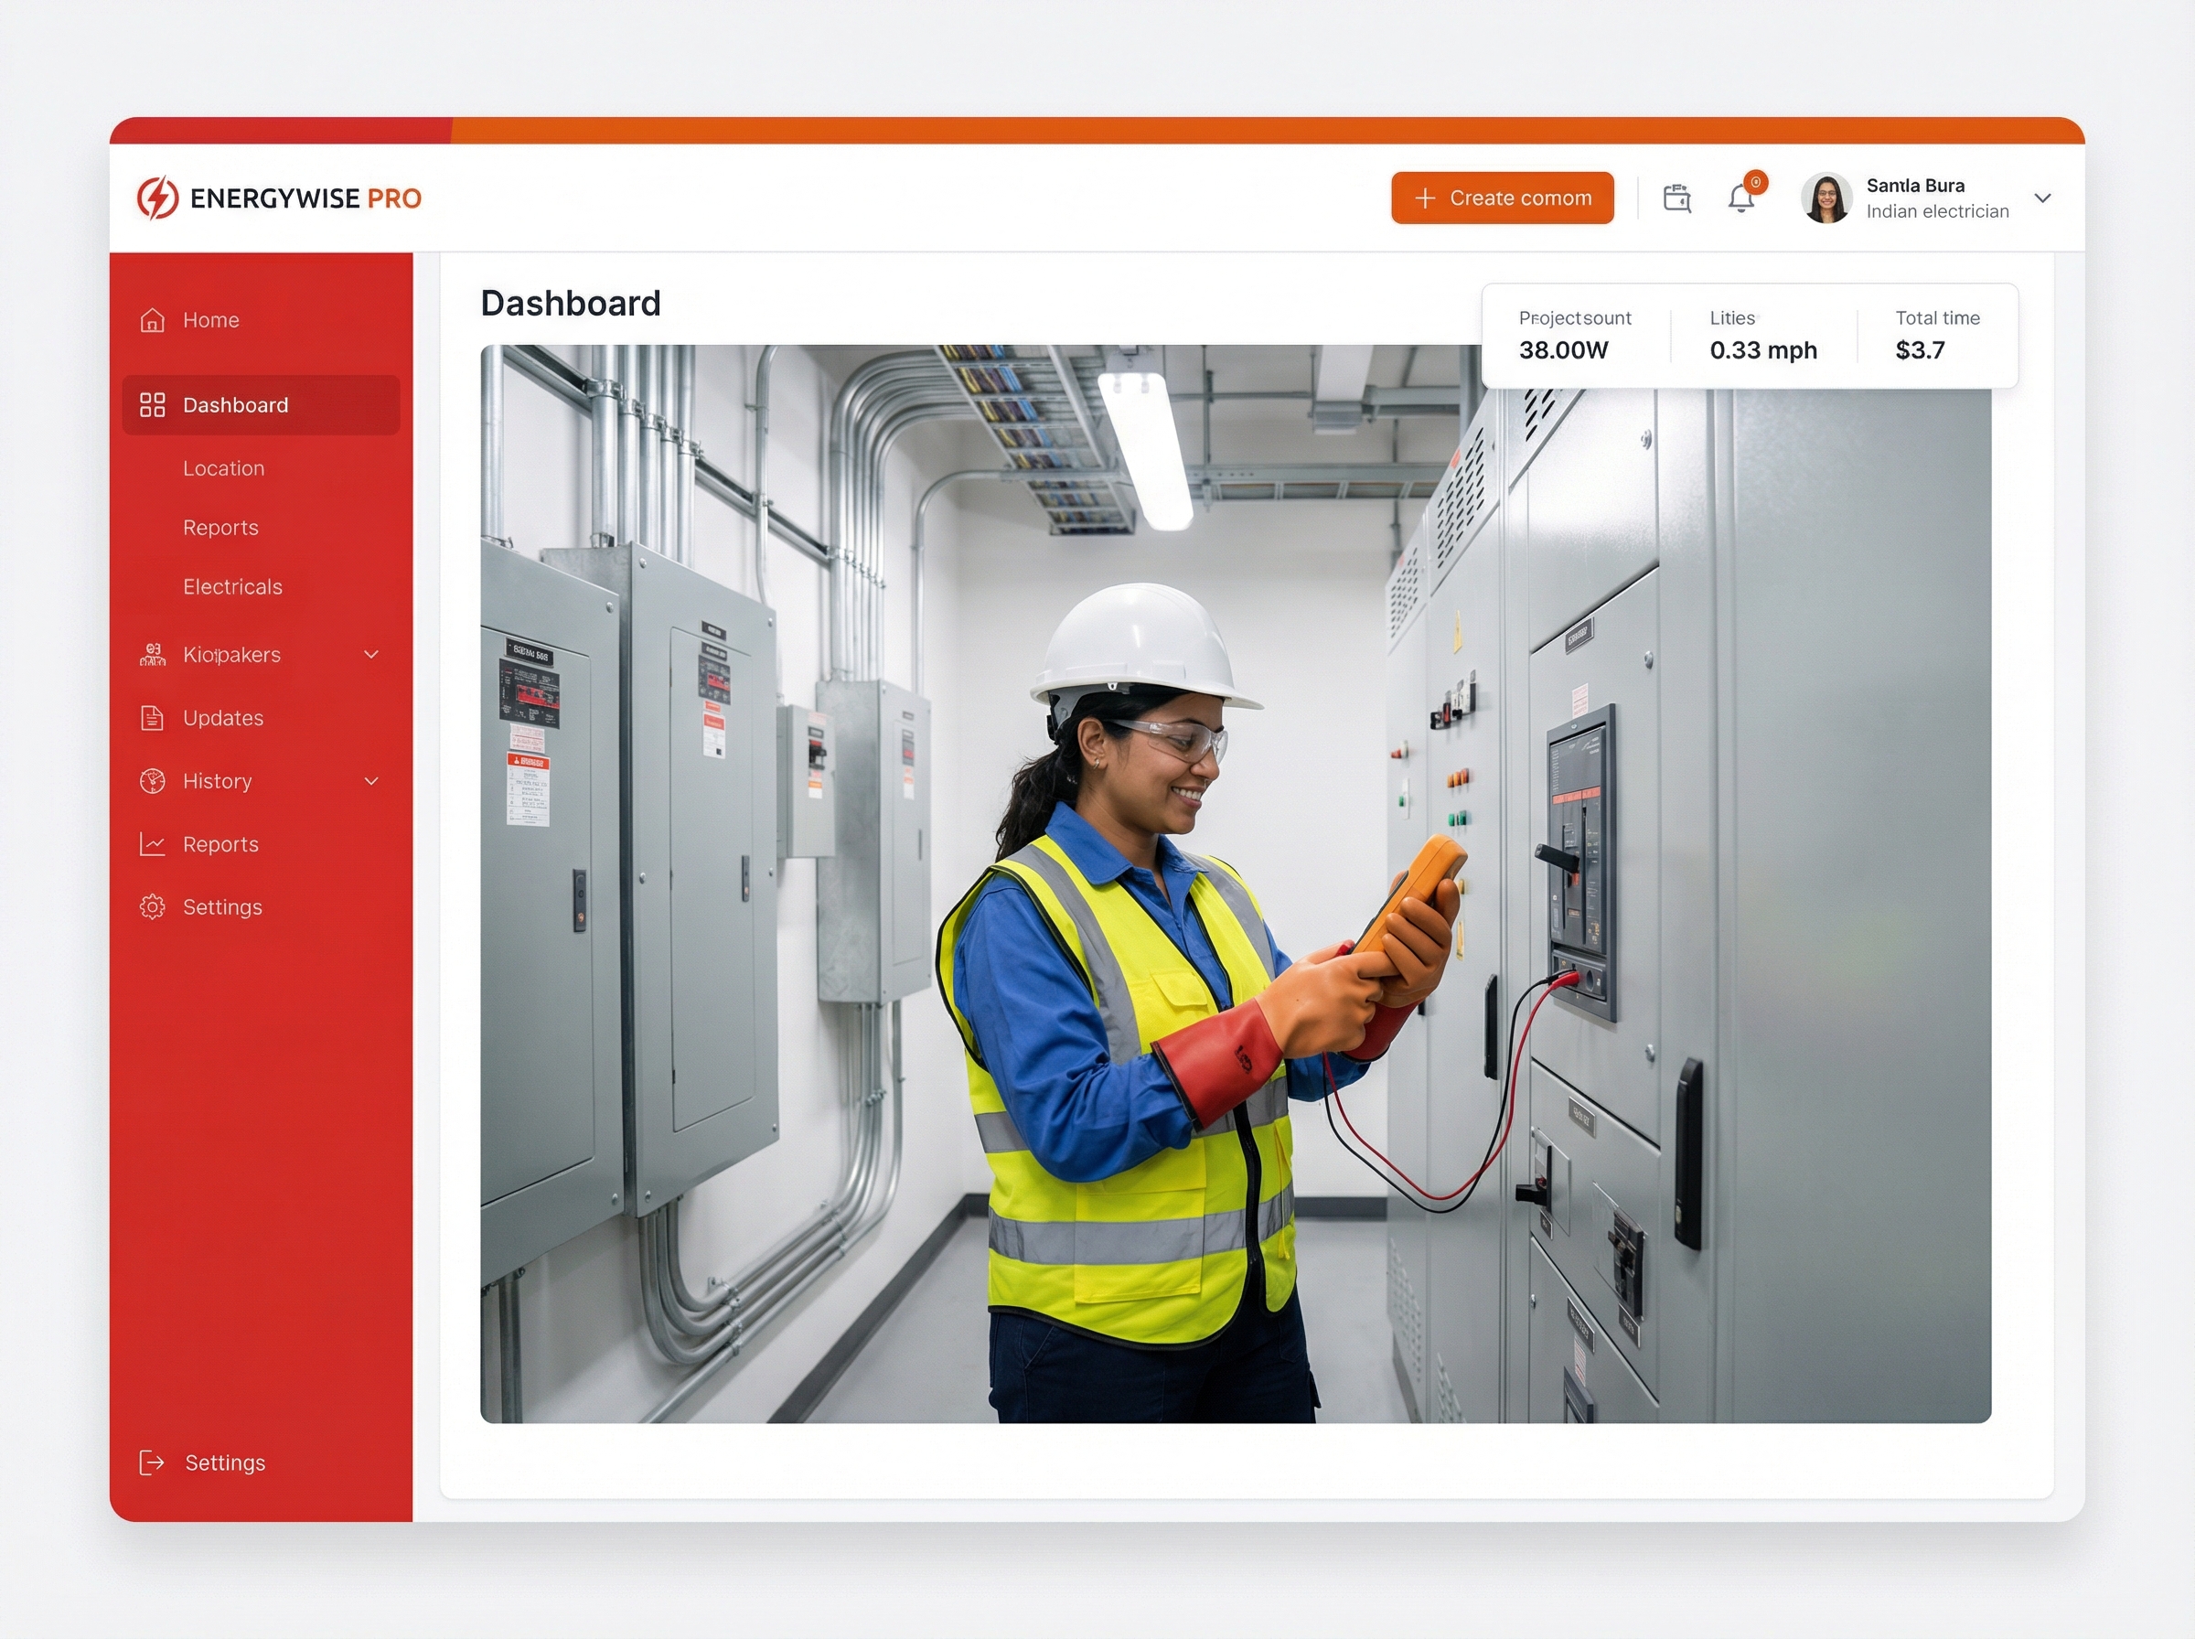2195x1639 pixels.
Task: Click the Settings gear icon
Action: pyautogui.click(x=152, y=906)
